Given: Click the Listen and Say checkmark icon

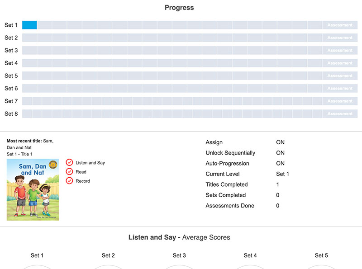Looking at the screenshot, I should click(x=69, y=163).
